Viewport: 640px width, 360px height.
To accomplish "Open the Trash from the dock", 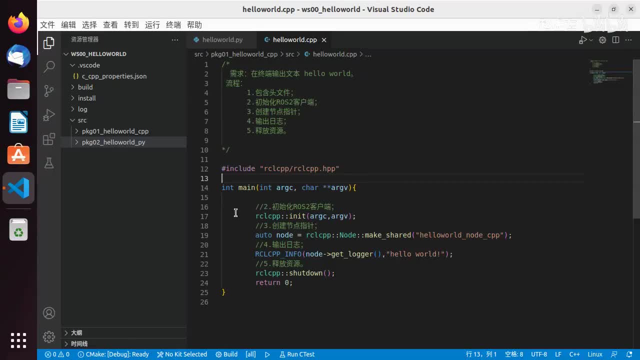I will [18, 229].
